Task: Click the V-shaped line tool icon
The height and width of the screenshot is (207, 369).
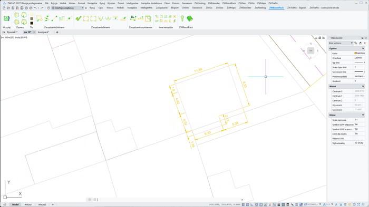Action: pos(101,18)
